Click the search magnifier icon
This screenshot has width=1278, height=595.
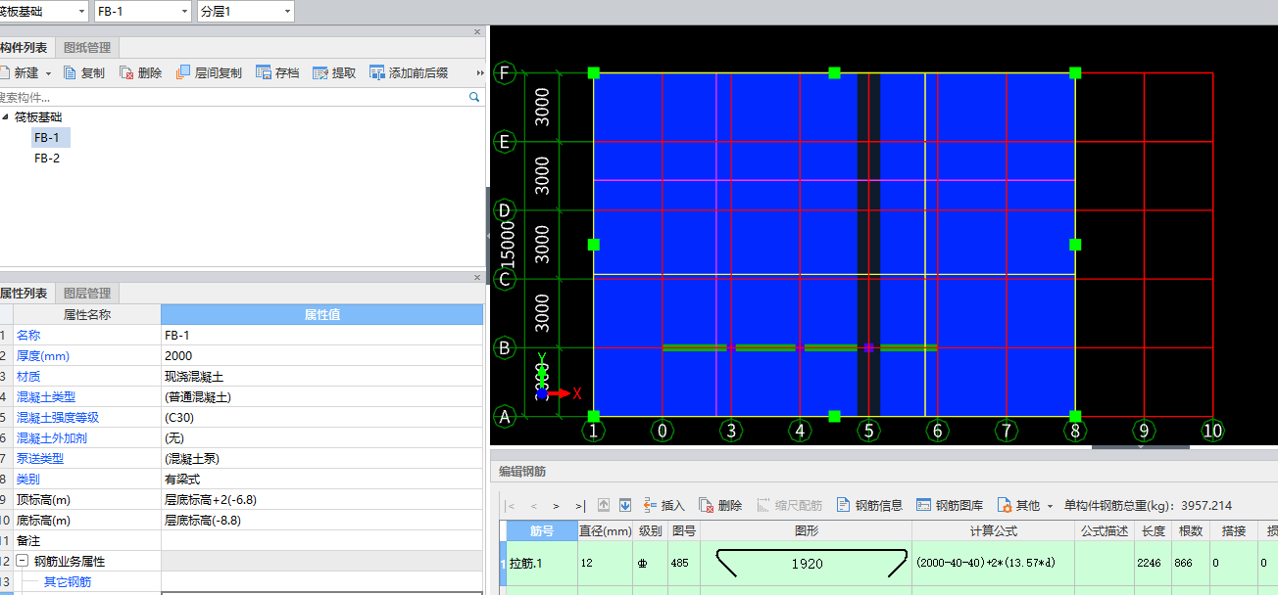coord(474,97)
